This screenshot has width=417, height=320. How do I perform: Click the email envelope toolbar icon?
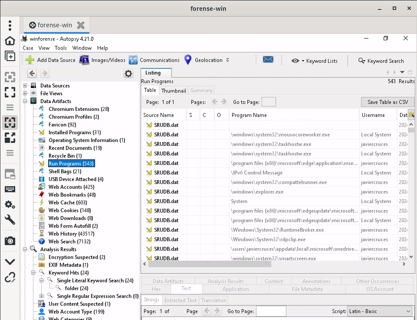[268, 59]
